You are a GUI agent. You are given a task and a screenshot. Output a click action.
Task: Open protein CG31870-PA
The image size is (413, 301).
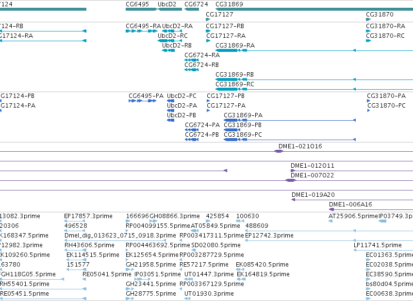pyautogui.click(x=386, y=96)
